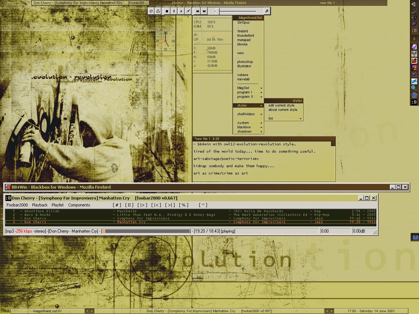Pause playback in the top player bar
This screenshot has height=314, width=419.
pos(174,11)
